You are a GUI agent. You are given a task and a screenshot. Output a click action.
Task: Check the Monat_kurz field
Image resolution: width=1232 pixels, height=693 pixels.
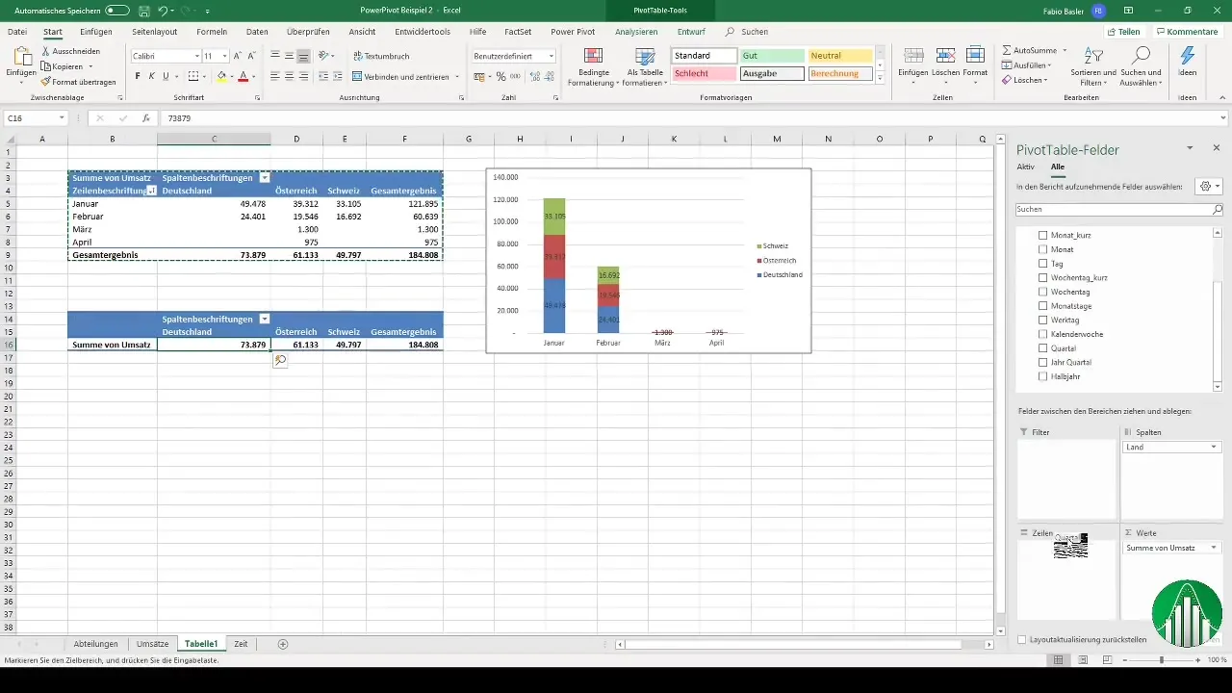click(x=1042, y=236)
